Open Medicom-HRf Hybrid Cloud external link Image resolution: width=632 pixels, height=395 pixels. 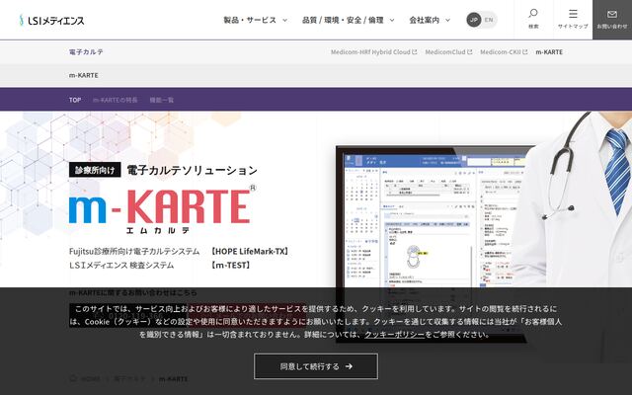click(373, 52)
